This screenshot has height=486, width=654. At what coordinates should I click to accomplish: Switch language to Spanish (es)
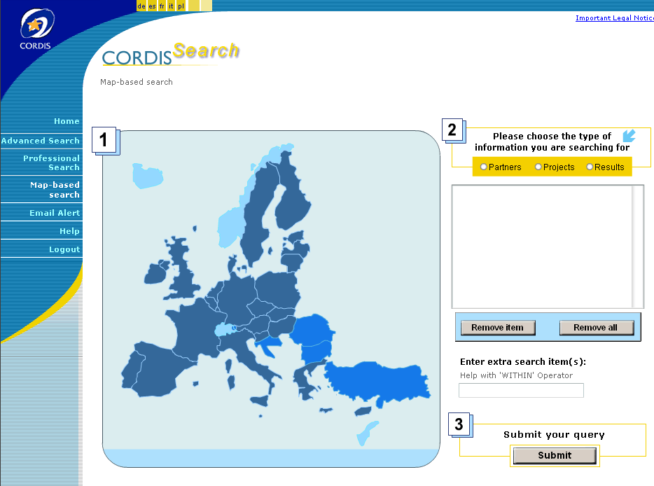(x=152, y=6)
